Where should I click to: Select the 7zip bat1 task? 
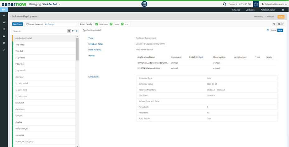coord(44,45)
